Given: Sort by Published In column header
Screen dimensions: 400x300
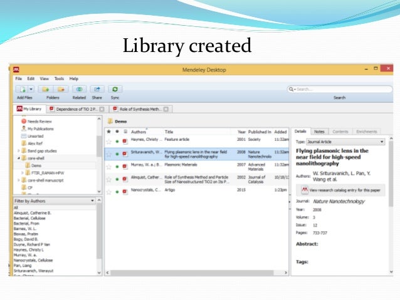Looking at the screenshot, I should click(260, 132).
